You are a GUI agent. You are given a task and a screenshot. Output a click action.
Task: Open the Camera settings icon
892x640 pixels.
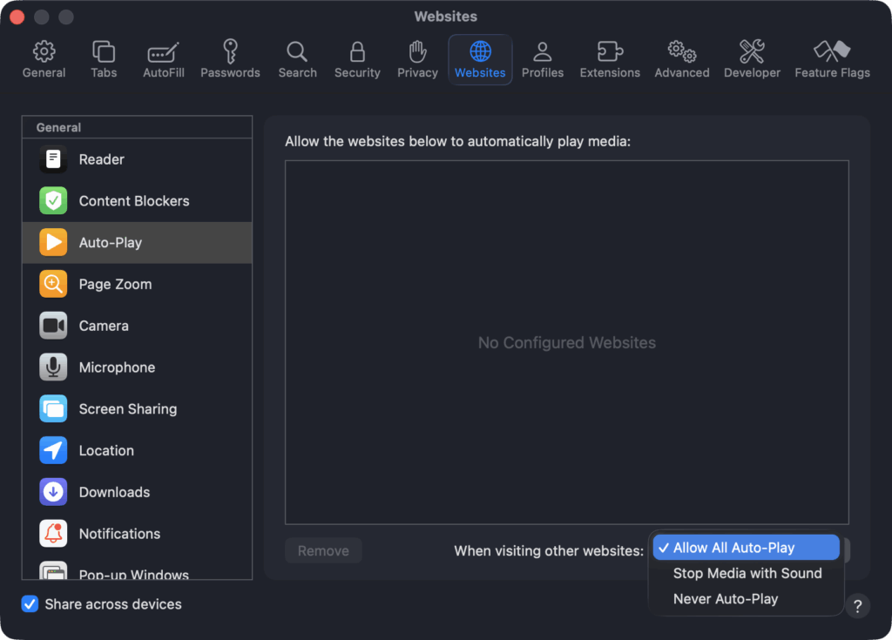point(53,326)
